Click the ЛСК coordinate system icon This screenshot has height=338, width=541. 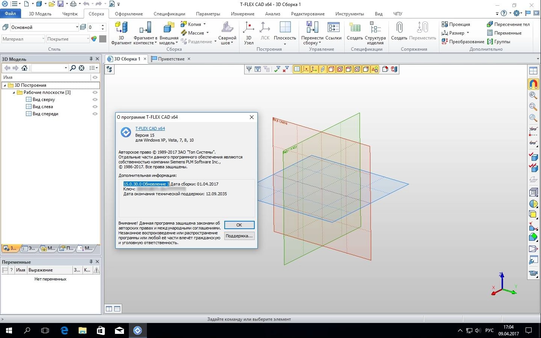[265, 28]
